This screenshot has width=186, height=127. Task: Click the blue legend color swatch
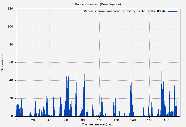(172, 11)
